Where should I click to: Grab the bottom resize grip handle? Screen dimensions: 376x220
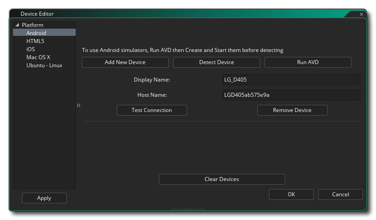[188, 209]
